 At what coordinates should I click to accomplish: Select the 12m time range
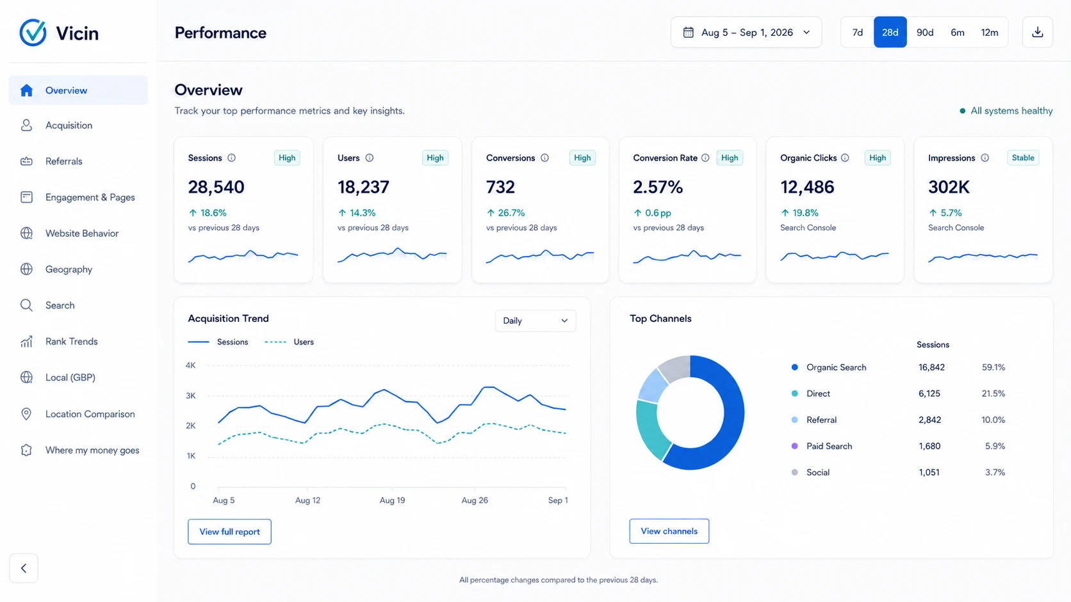[990, 32]
